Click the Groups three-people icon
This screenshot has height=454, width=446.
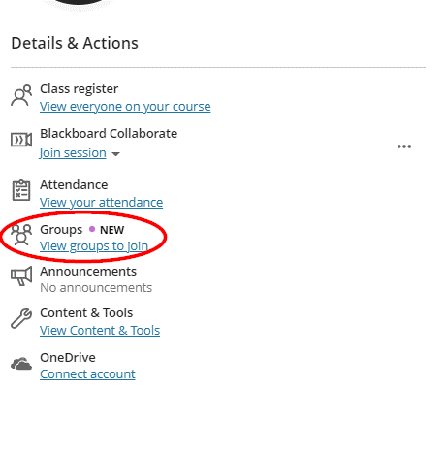click(21, 235)
